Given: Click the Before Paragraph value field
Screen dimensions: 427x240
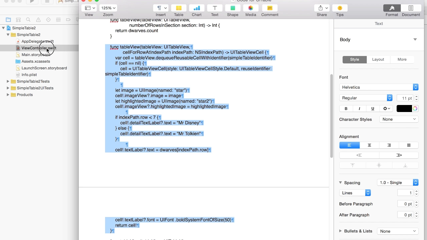Looking at the screenshot, I should (x=405, y=204).
